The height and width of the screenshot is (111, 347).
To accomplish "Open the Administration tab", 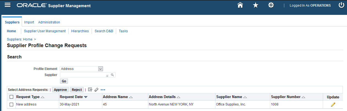I will pyautogui.click(x=49, y=22).
